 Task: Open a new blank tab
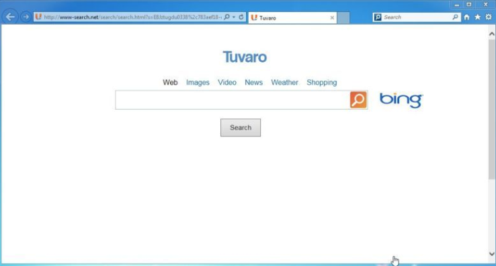point(343,17)
